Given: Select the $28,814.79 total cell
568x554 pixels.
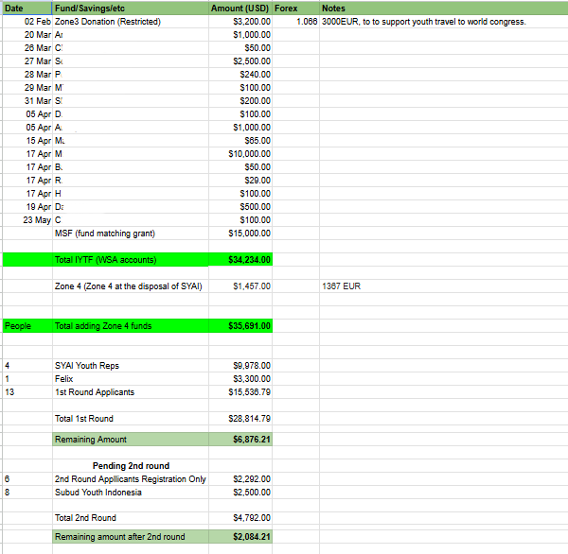Looking at the screenshot, I should point(240,419).
